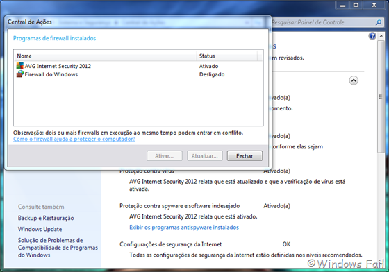Screen dimensions: 389x272
Task: Open the blue help question mark icon
Action: [x=372, y=36]
